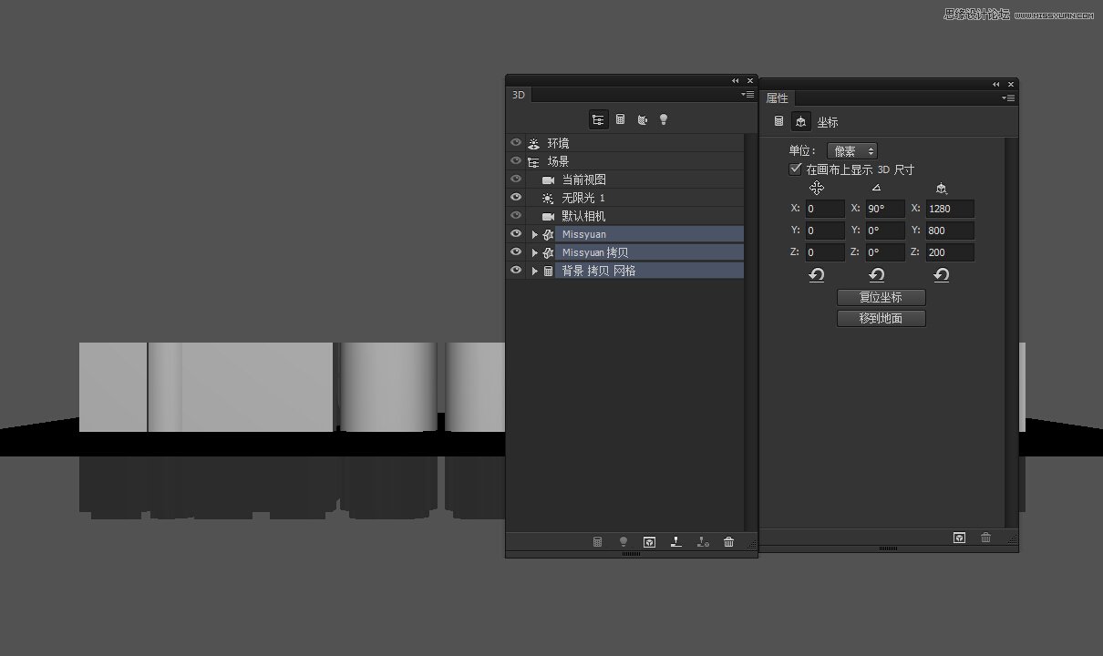Select the whole scene filter icon
Image resolution: width=1103 pixels, height=656 pixels.
pos(598,119)
